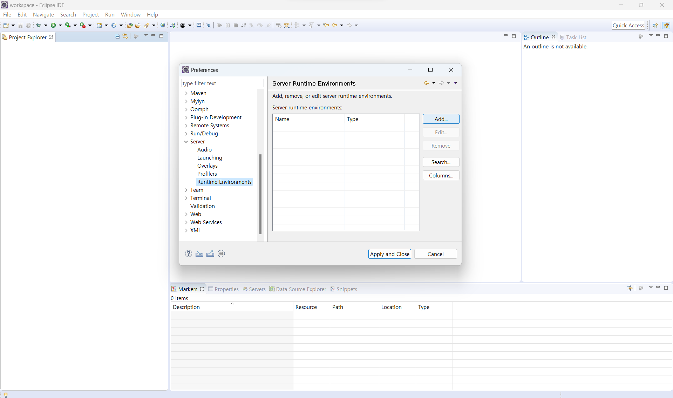This screenshot has width=673, height=398.
Task: Select Profilers under Server
Action: point(207,174)
